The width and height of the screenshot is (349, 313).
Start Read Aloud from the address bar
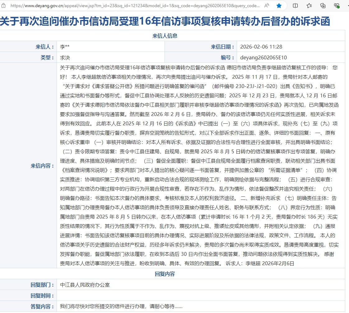tap(267, 6)
